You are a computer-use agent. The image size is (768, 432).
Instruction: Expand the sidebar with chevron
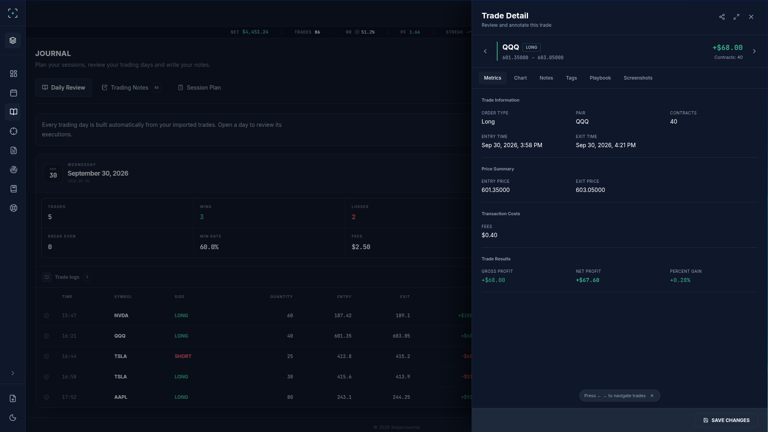tap(13, 373)
